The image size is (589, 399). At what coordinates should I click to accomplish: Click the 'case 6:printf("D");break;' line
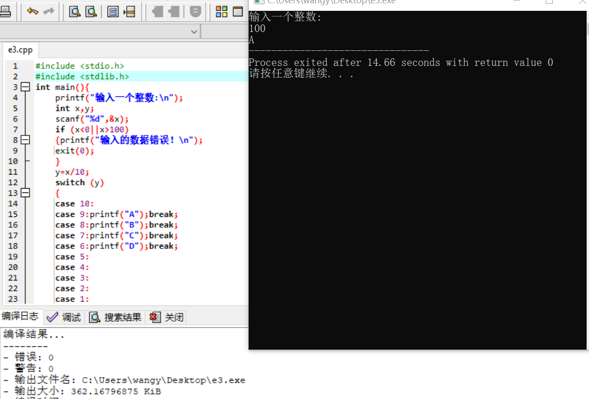[117, 246]
